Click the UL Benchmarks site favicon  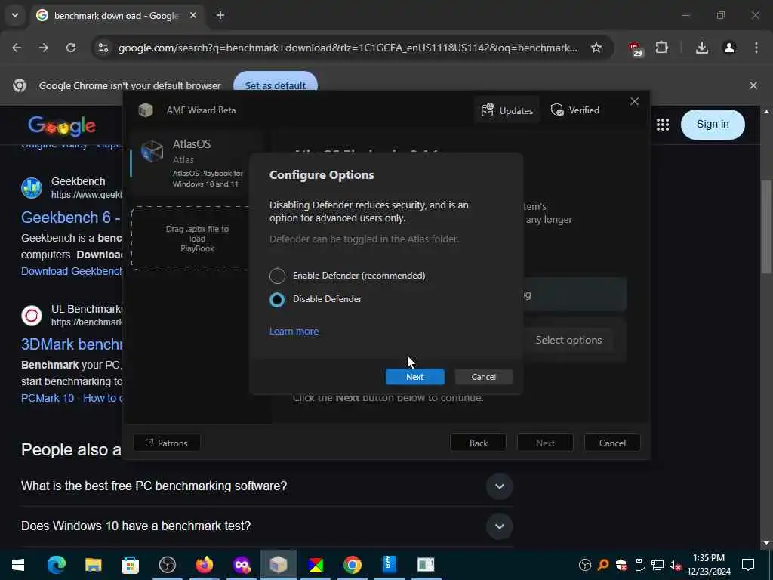click(32, 316)
